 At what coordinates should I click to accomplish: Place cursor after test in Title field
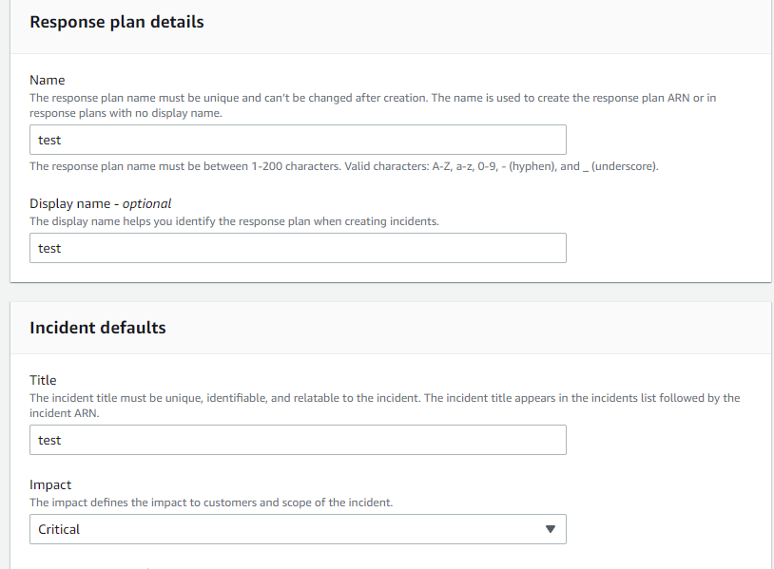tap(62, 441)
